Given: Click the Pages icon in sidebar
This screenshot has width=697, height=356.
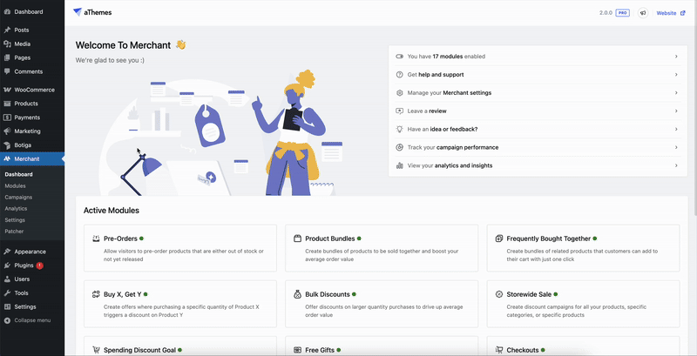Looking at the screenshot, I should tap(7, 57).
